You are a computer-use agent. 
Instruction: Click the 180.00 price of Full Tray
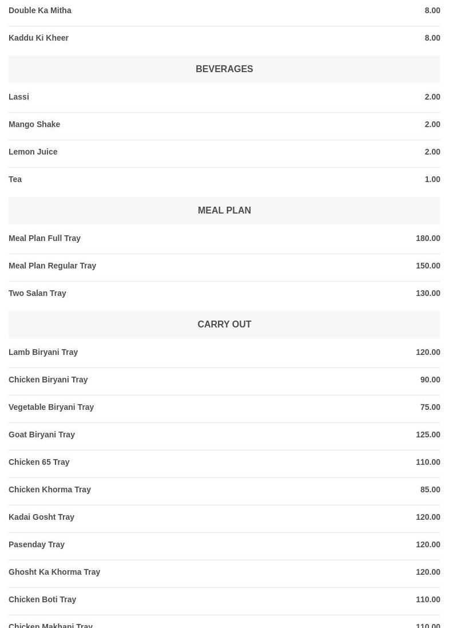(428, 238)
